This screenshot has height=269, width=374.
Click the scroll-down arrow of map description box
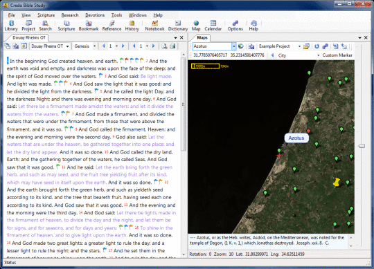(351, 246)
